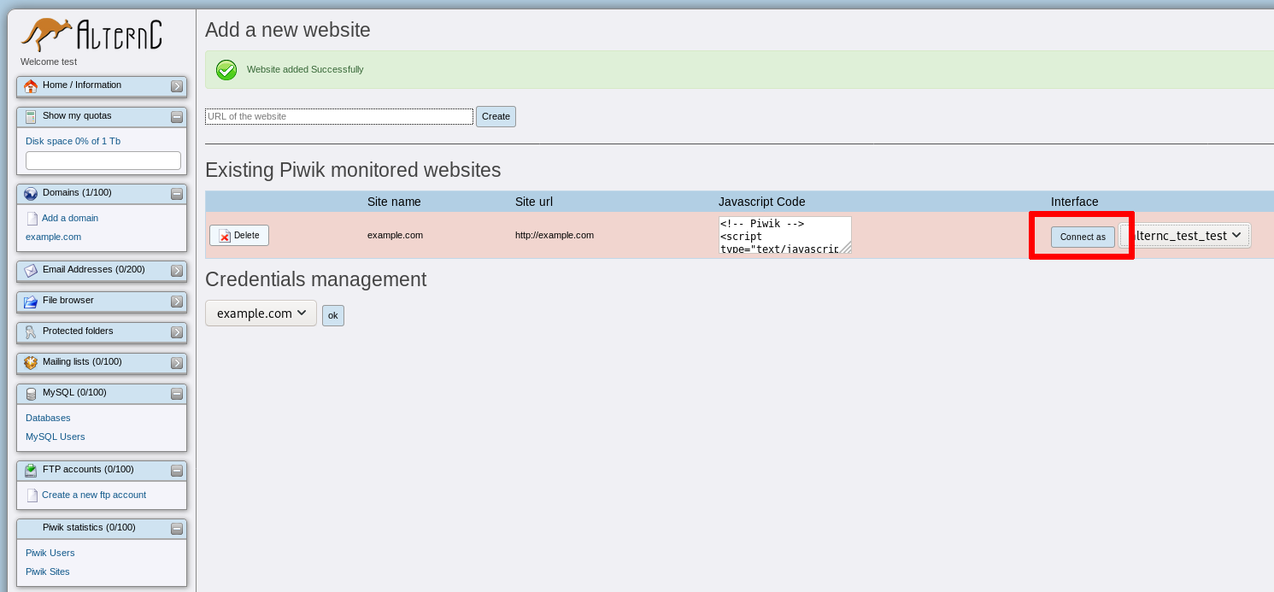This screenshot has height=592, width=1274.
Task: Expand the Home / Information menu arrow
Action: tap(177, 86)
